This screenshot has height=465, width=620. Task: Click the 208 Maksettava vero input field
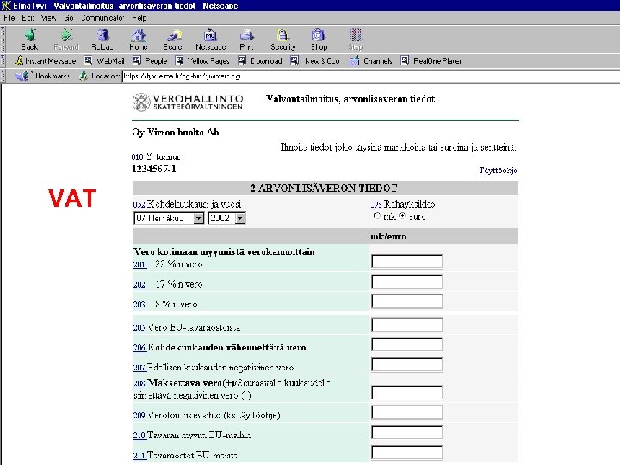pos(406,393)
